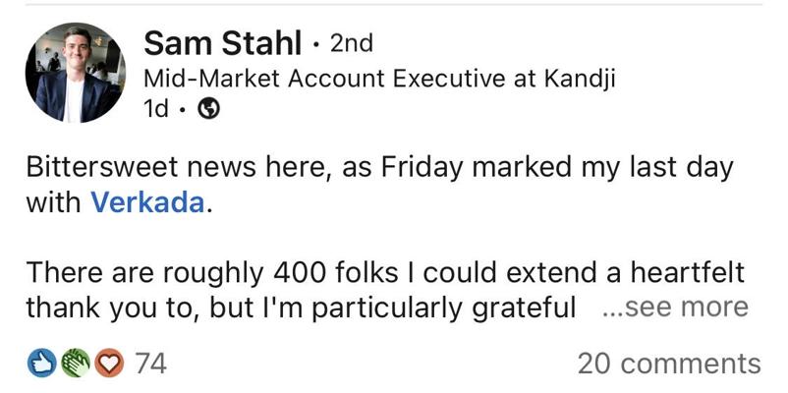The height and width of the screenshot is (393, 788).
Task: Open the 20 comments link
Action: 668,364
